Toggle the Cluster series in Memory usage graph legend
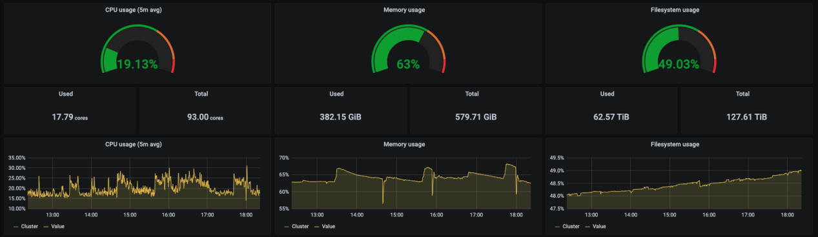Screen dimensions: 818x237 [x=300, y=226]
